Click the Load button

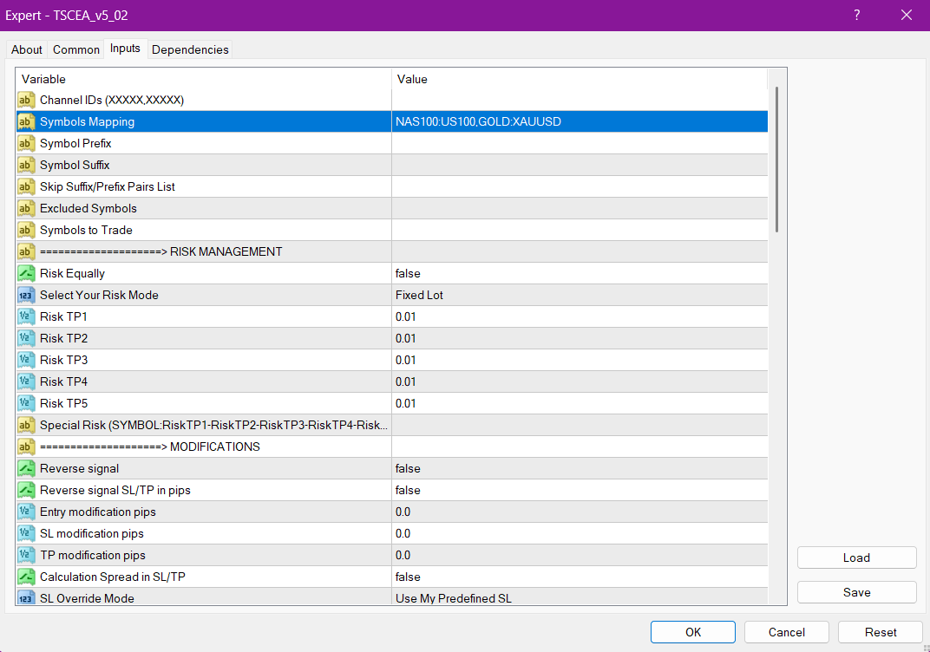(x=856, y=557)
